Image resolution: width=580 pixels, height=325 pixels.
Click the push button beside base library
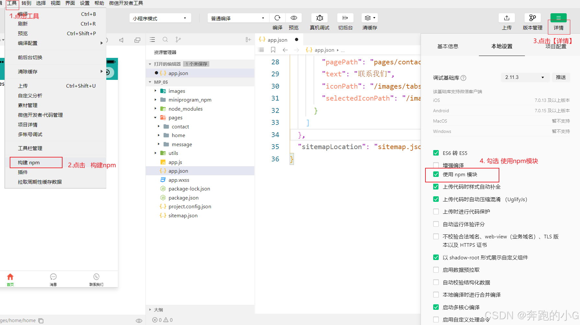point(561,77)
